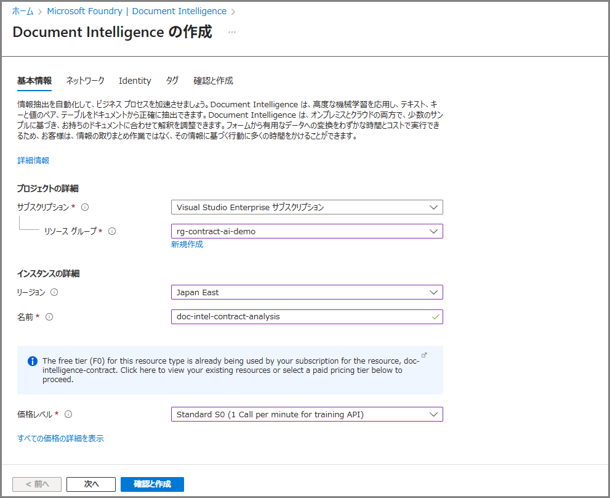
Task: Click the 名前 text input field
Action: click(x=300, y=317)
